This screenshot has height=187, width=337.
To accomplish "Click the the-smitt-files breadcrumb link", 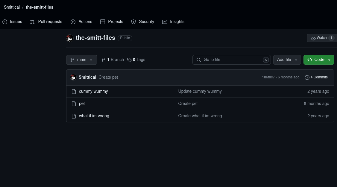I will click(x=40, y=7).
